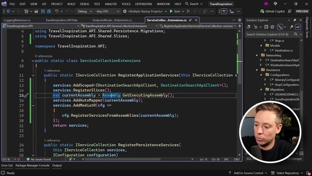
Task: Select Destination.cs in Solution Explorer
Action: click(x=284, y=50)
